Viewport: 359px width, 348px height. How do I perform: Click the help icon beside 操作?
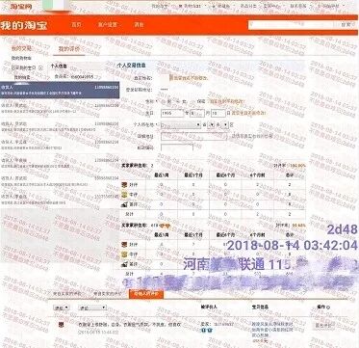pyautogui.click(x=328, y=308)
